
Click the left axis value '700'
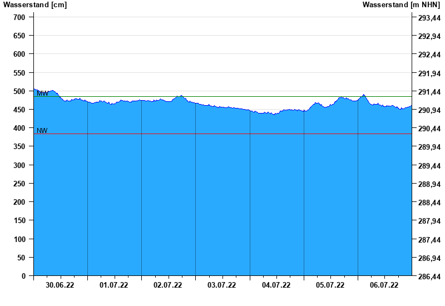pos(19,17)
